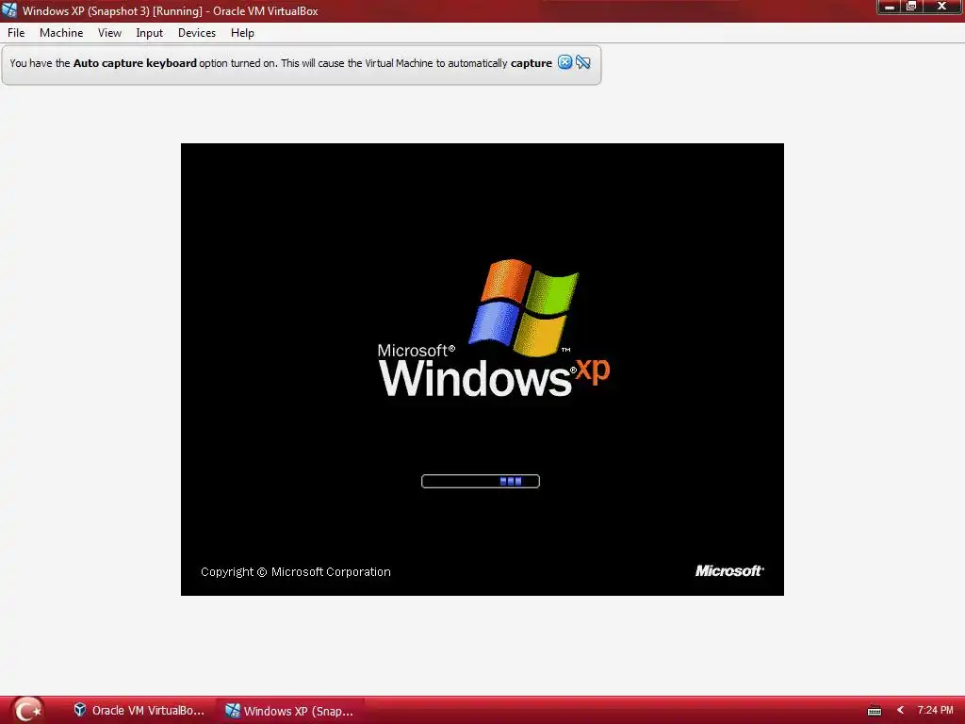
Task: Close the VirtualBox VM window
Action: [x=942, y=7]
